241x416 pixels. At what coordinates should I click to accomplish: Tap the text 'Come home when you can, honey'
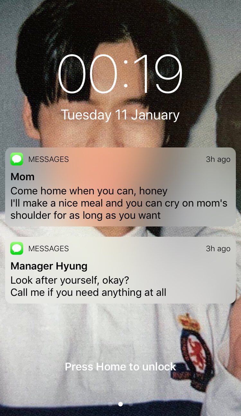pos(89,191)
